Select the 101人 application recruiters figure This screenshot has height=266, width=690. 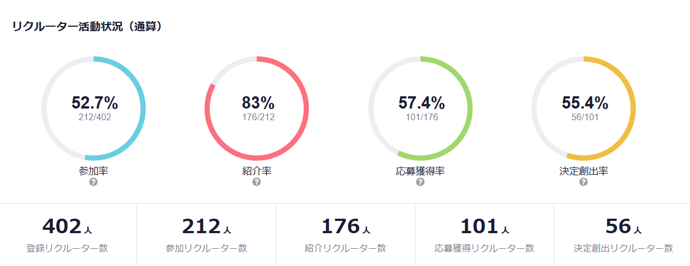(x=485, y=226)
